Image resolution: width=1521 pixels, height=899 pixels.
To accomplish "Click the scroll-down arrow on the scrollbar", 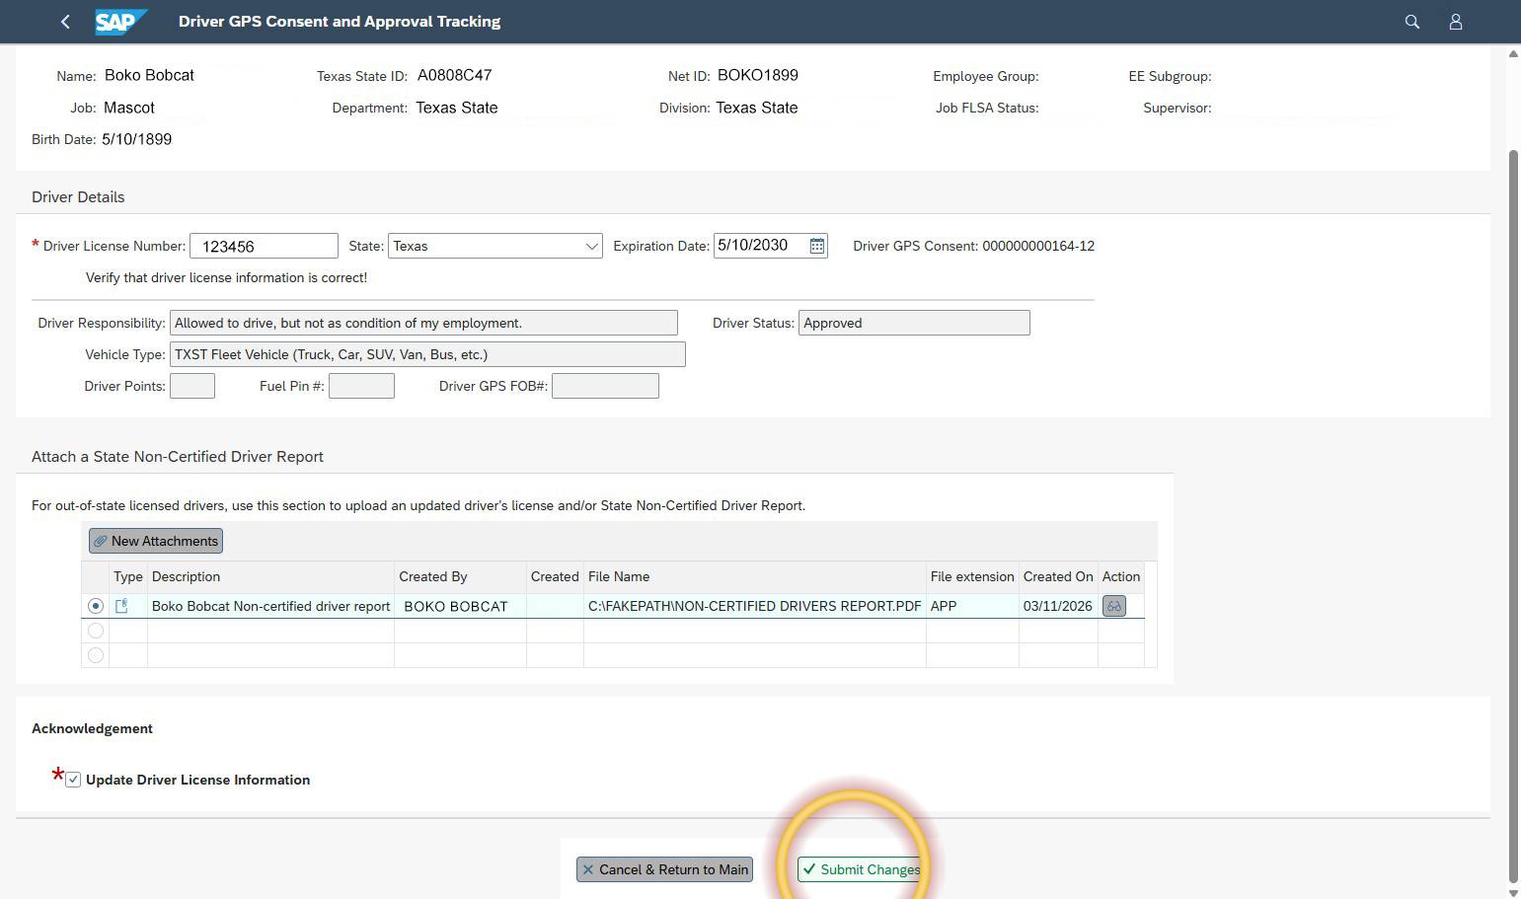I will (1512, 889).
